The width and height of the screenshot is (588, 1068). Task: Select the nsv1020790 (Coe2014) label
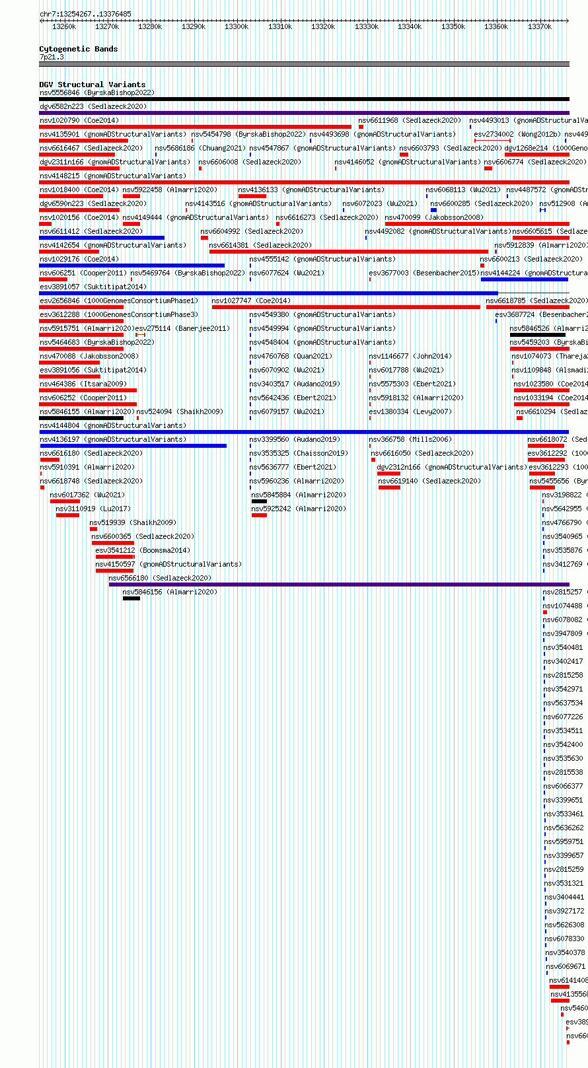point(79,120)
